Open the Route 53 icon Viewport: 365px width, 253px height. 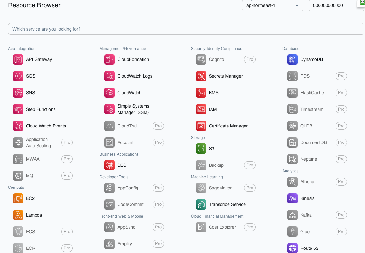click(293, 248)
